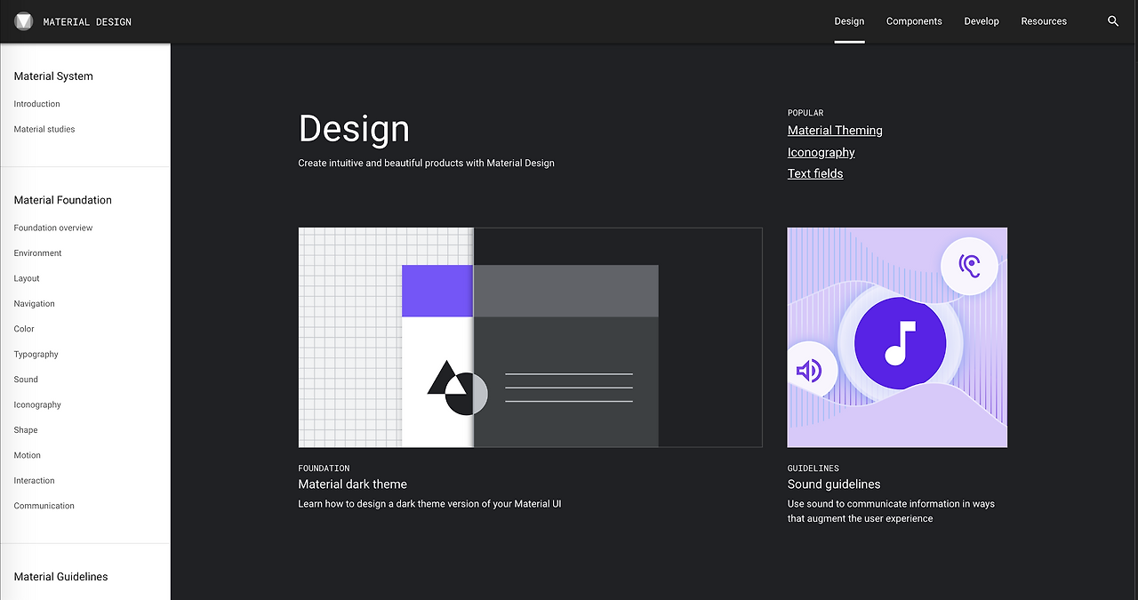
Task: Click the Sound guidelines title
Action: (x=834, y=484)
